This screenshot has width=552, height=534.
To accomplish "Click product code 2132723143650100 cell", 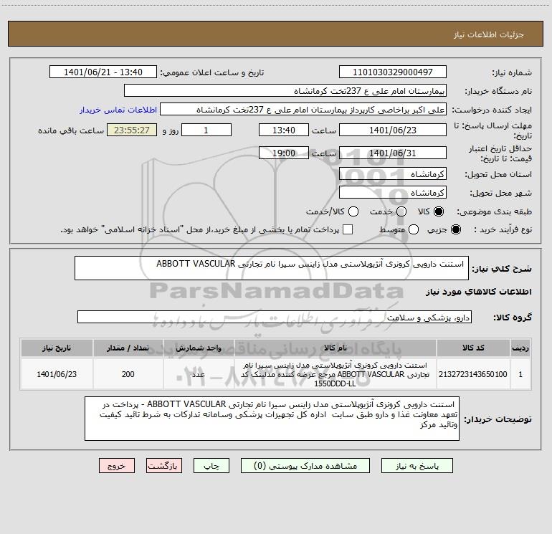I will (x=473, y=374).
